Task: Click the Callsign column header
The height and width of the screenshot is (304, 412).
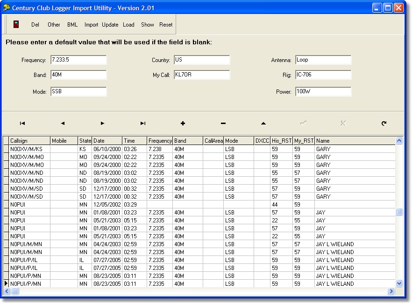Action: (x=29, y=141)
